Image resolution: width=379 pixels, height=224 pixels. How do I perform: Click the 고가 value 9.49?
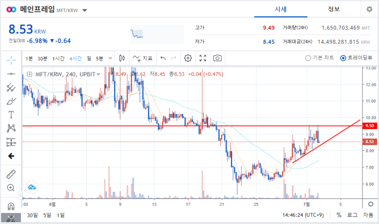(269, 28)
